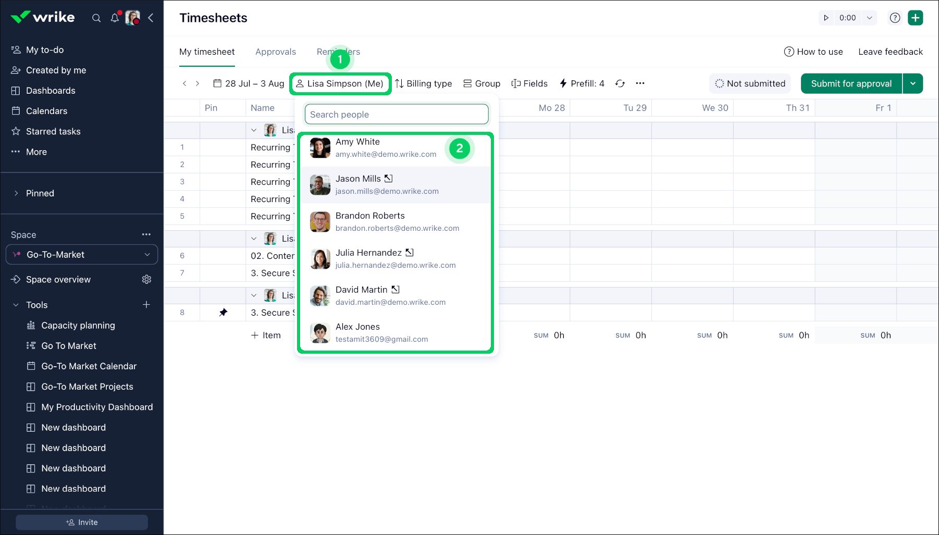Select Alex Jones from the people list

pos(397,333)
